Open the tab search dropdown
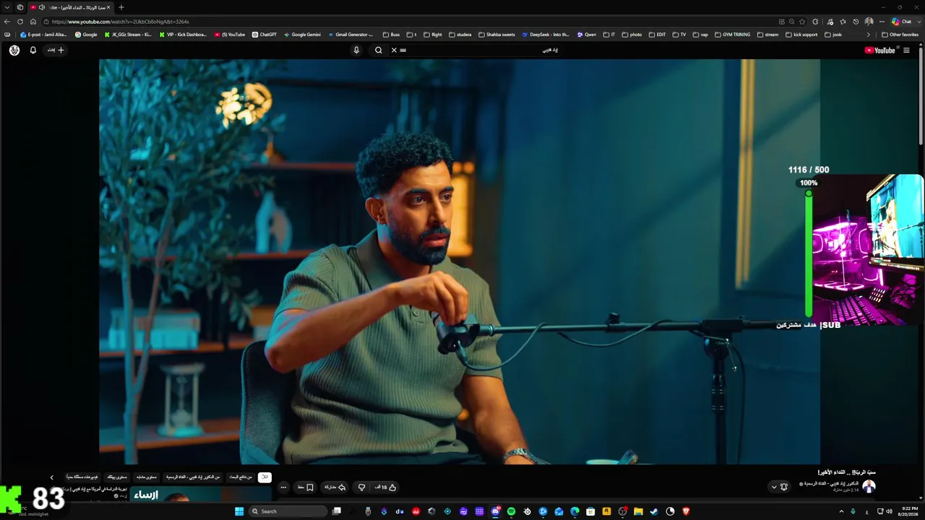The width and height of the screenshot is (925, 520). coord(7,7)
